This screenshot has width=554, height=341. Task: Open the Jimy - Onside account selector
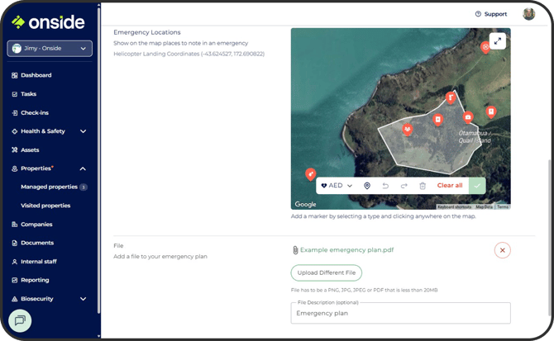coord(50,49)
